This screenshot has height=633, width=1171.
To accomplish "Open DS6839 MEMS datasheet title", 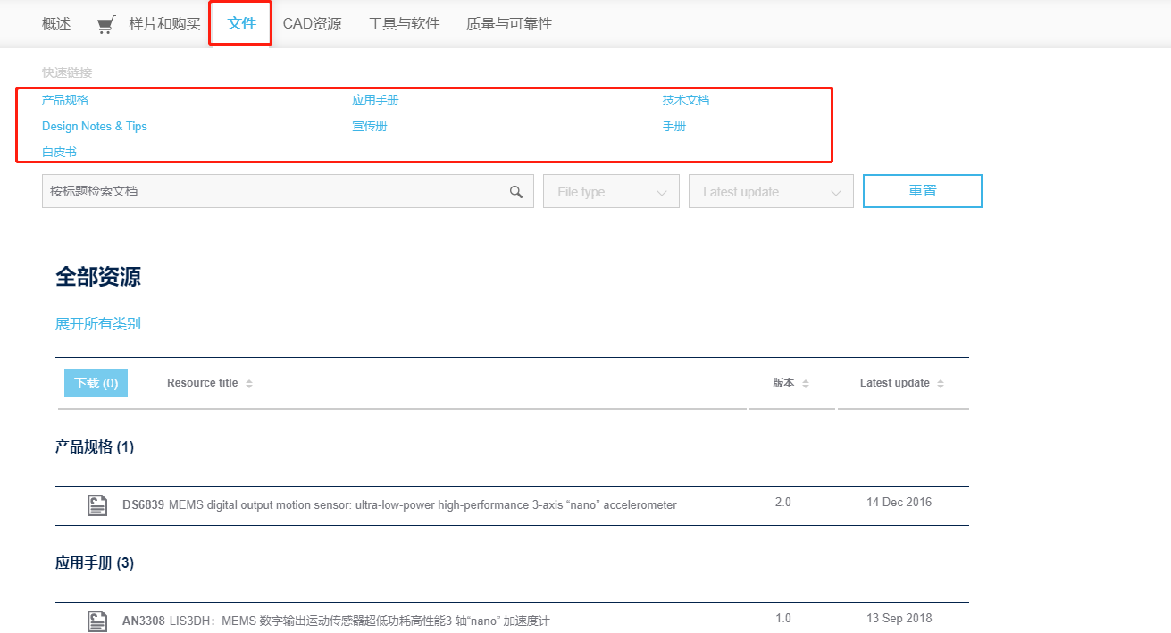I will (x=399, y=505).
